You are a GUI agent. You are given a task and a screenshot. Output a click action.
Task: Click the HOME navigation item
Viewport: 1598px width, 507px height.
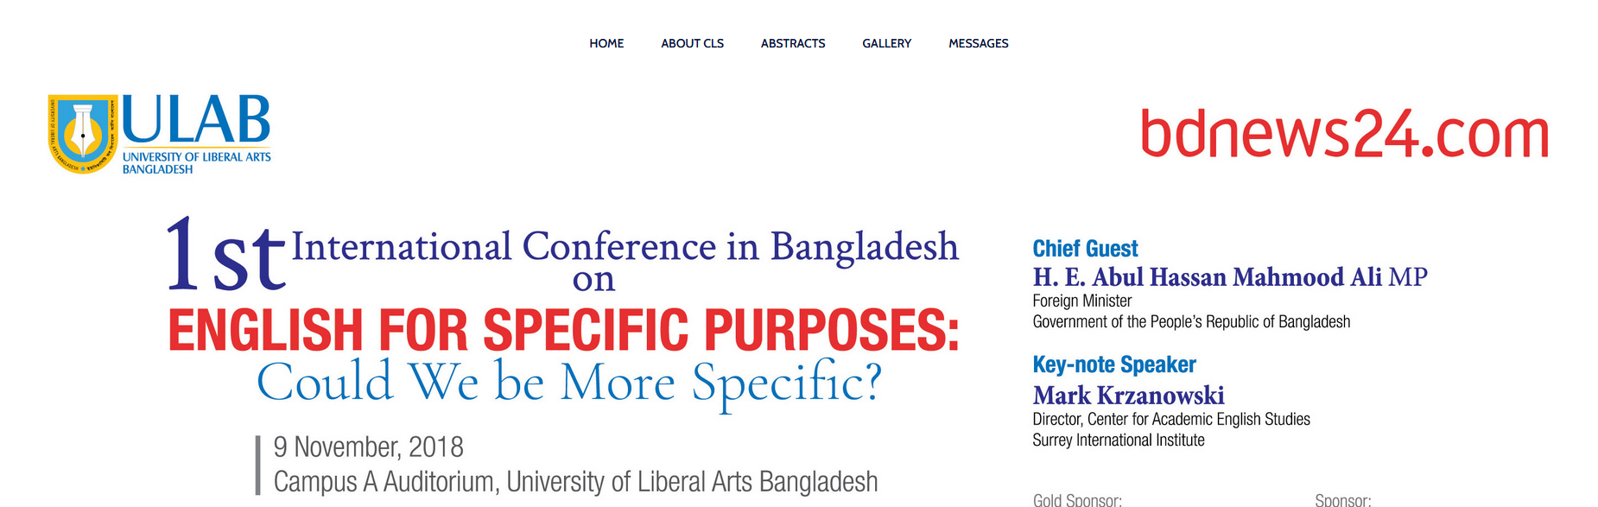[x=606, y=43]
